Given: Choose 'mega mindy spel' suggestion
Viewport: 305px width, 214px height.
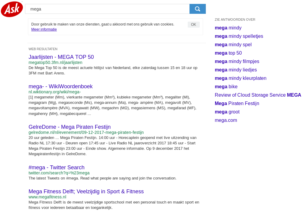Looking at the screenshot, I should click(233, 45).
